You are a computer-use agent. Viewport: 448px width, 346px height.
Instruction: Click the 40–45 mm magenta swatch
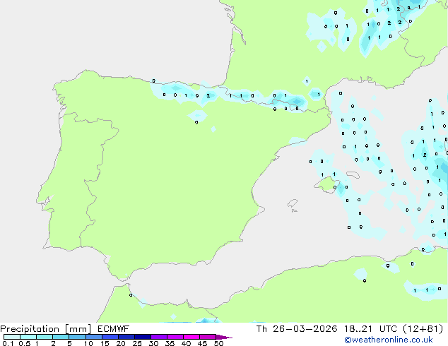tap(191, 337)
